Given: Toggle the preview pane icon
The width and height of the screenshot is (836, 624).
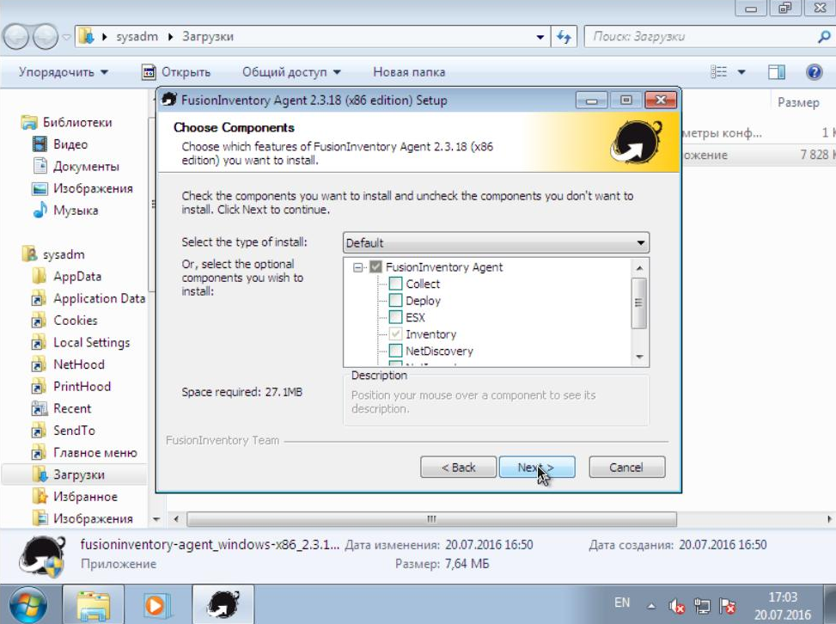Looking at the screenshot, I should (x=777, y=72).
